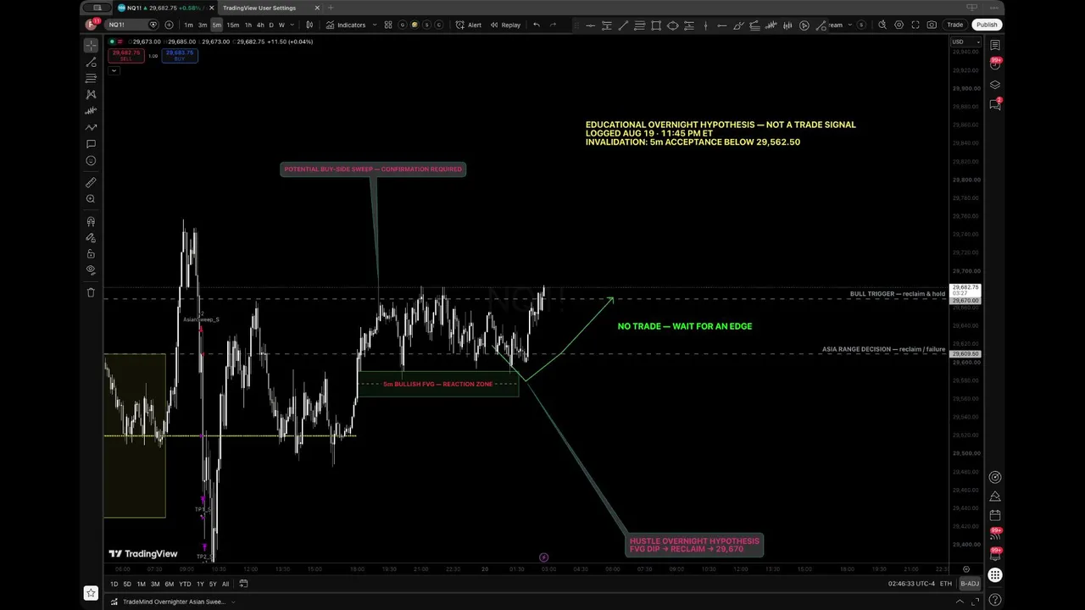This screenshot has width=1085, height=610.
Task: Expand the Indicators favorites dropdown arrow
Action: point(373,25)
